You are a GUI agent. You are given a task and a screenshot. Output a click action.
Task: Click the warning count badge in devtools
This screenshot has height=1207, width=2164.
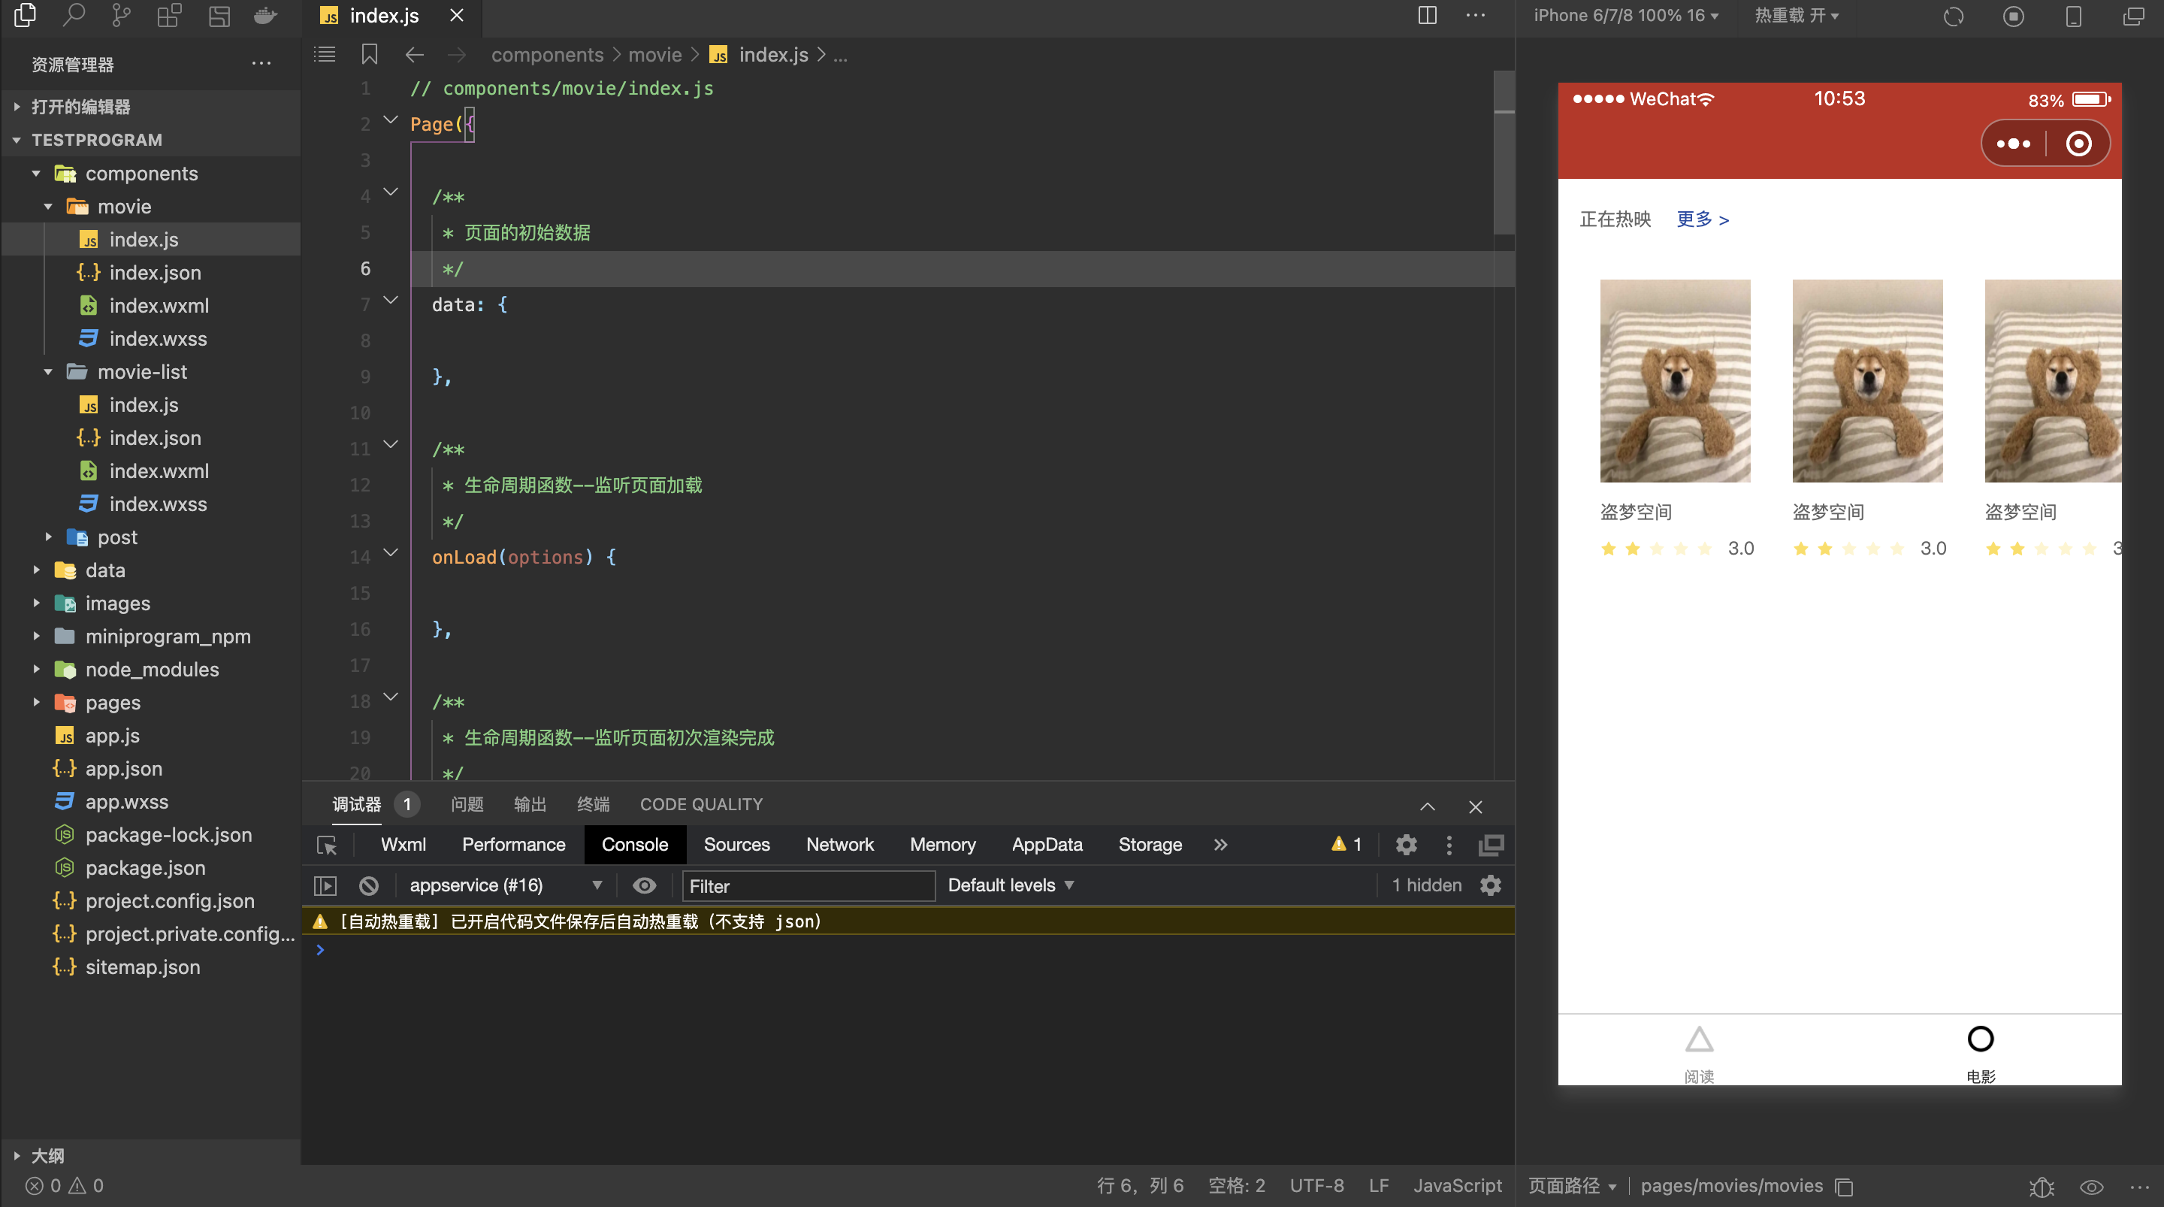(x=1346, y=845)
